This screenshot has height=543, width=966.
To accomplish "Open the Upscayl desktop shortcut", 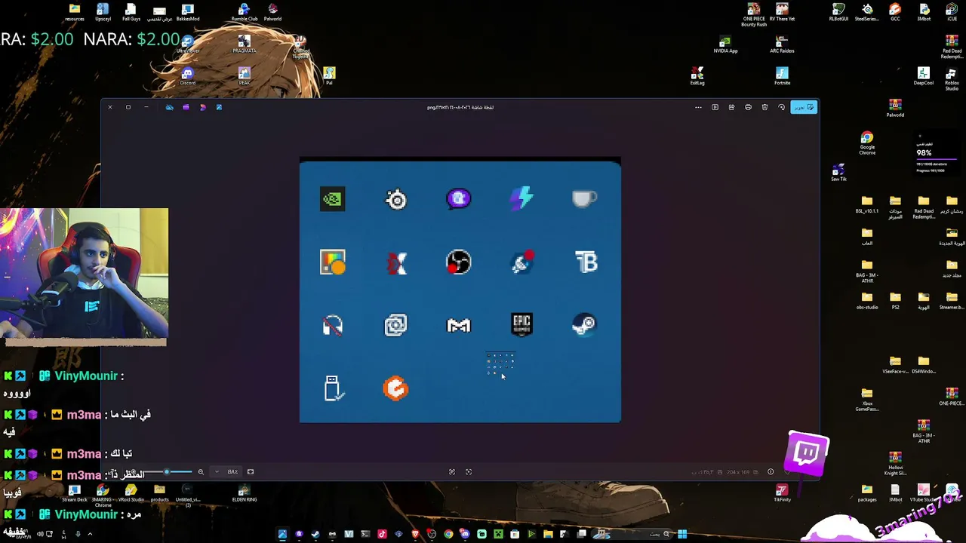I will coord(103,12).
